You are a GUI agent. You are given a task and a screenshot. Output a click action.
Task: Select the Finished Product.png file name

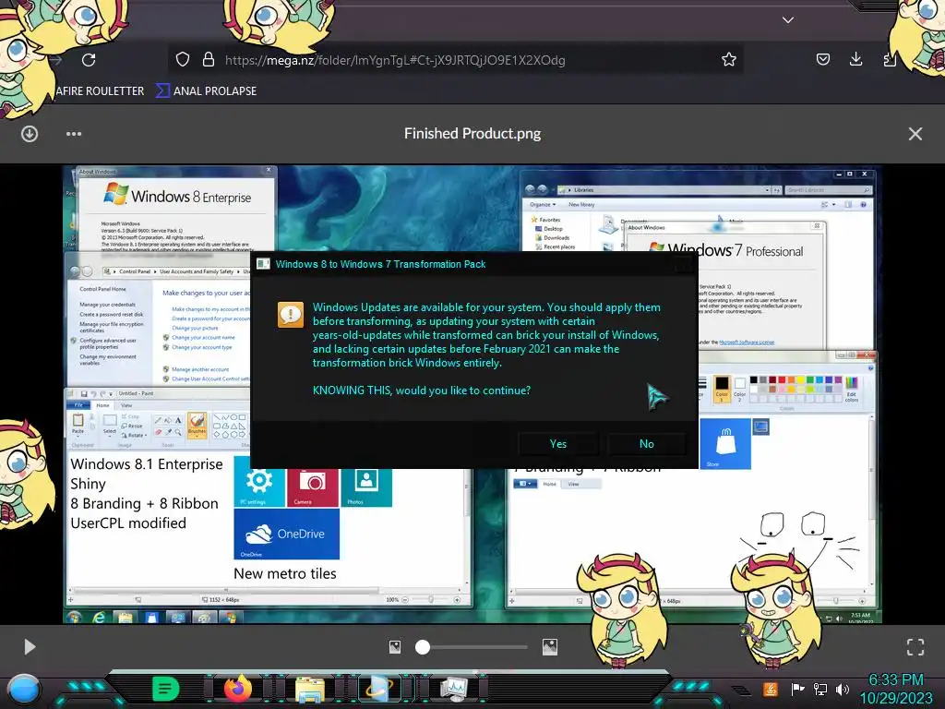(472, 133)
